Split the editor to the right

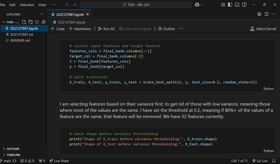266,14
